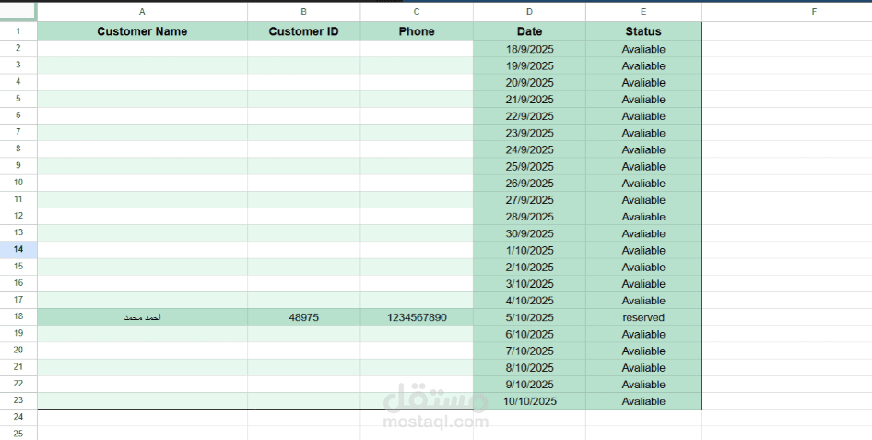The image size is (872, 440).
Task: Select the date cell 10/10/2025
Action: (529, 401)
